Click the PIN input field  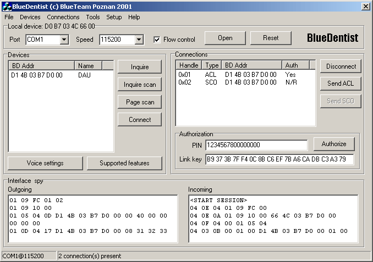pos(256,145)
